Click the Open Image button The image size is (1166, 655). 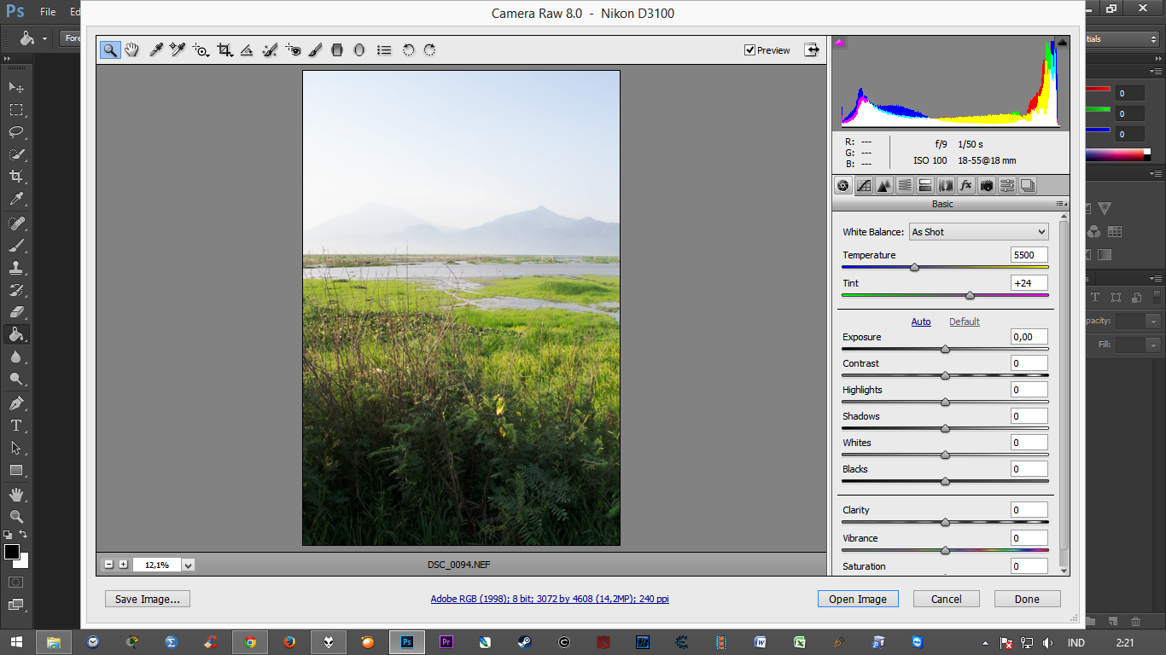(858, 599)
